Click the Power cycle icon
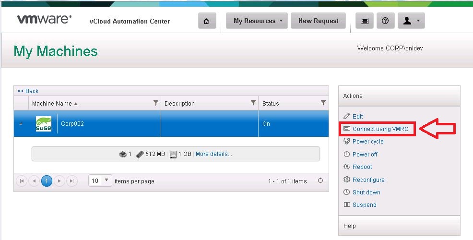The height and width of the screenshot is (240, 473). [x=347, y=141]
